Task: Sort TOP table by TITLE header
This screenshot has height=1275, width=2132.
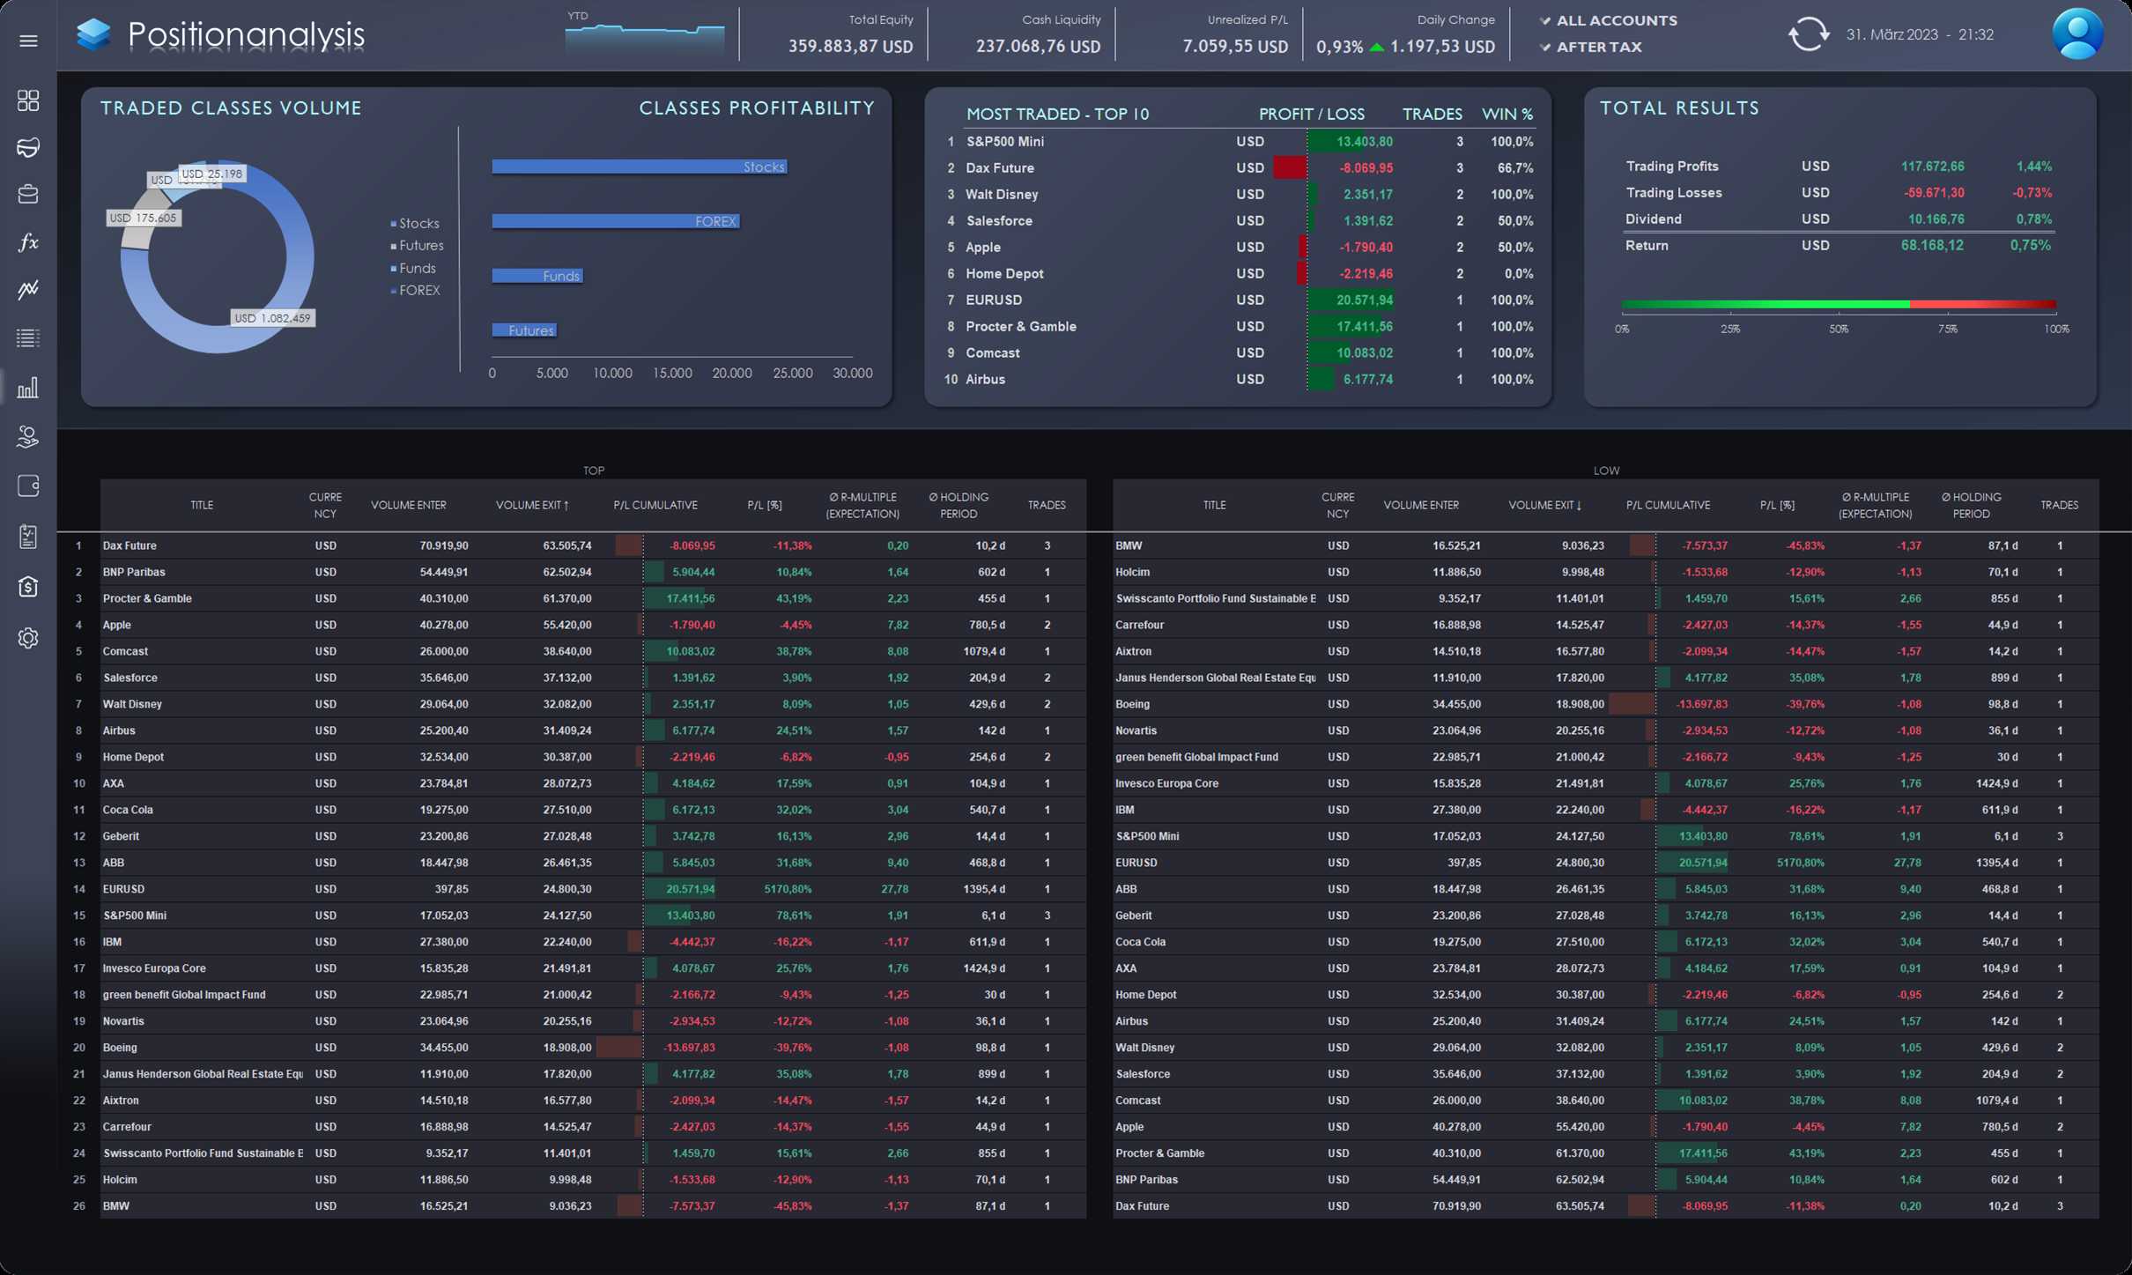Action: (x=202, y=505)
